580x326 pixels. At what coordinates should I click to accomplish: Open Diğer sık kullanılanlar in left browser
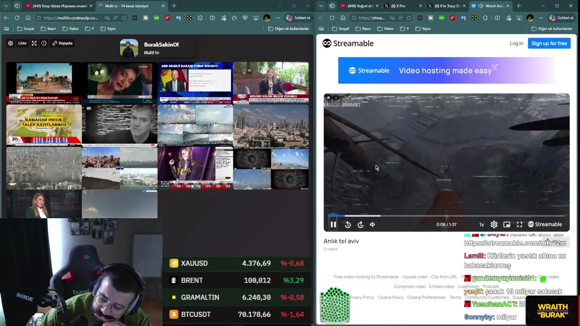point(289,29)
